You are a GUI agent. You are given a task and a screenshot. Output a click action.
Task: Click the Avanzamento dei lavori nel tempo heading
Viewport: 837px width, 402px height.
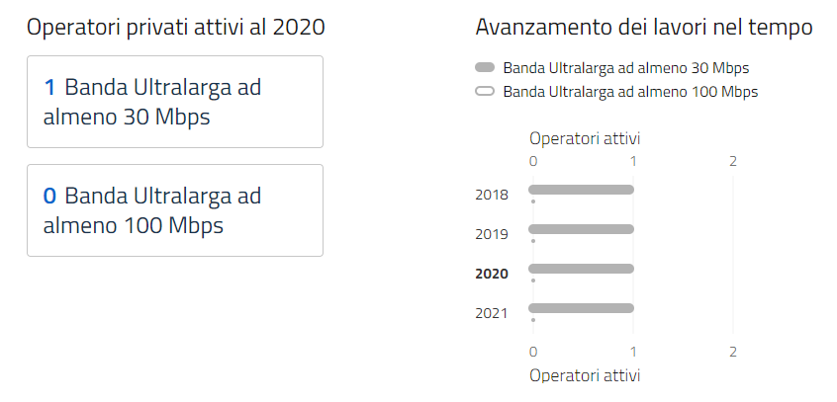(x=644, y=28)
